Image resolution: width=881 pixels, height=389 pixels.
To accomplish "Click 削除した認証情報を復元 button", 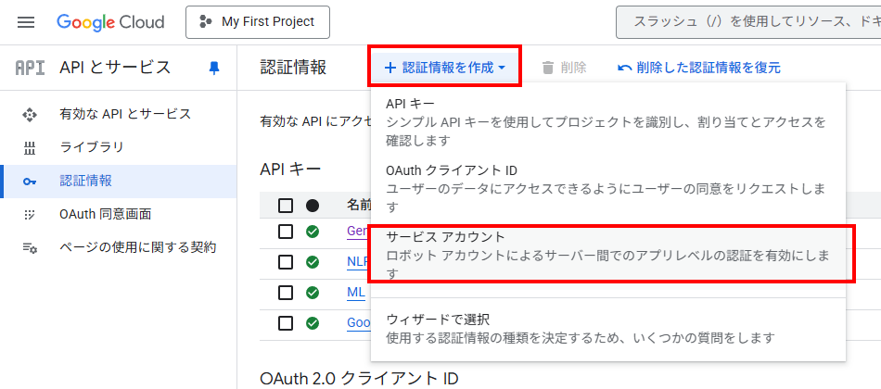I will pyautogui.click(x=699, y=68).
